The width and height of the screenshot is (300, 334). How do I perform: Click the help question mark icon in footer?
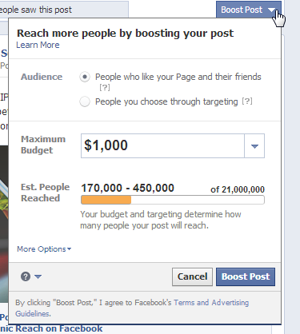[26, 276]
